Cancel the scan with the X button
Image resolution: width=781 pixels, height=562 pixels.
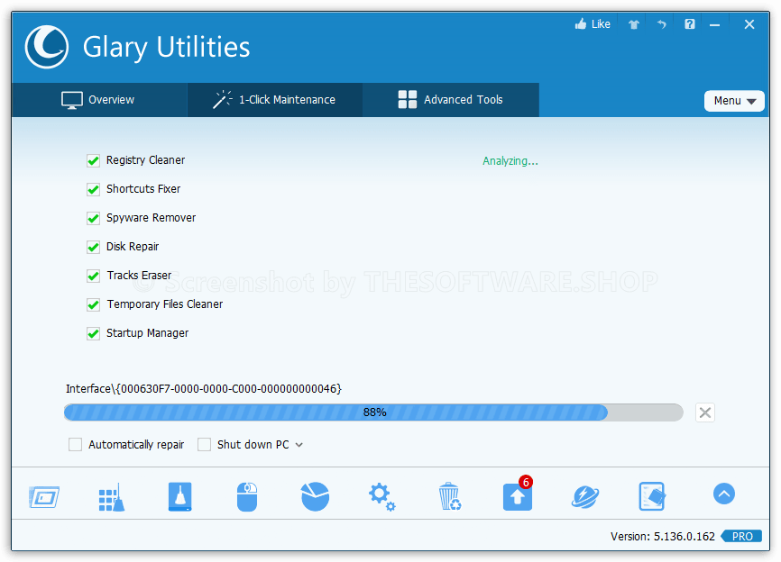coord(704,412)
